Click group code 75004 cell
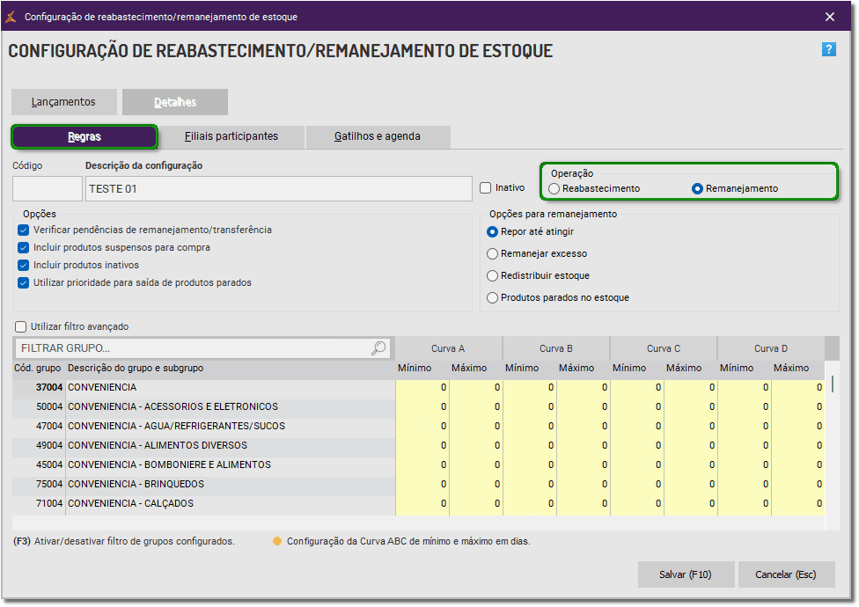The width and height of the screenshot is (859, 607). (39, 484)
